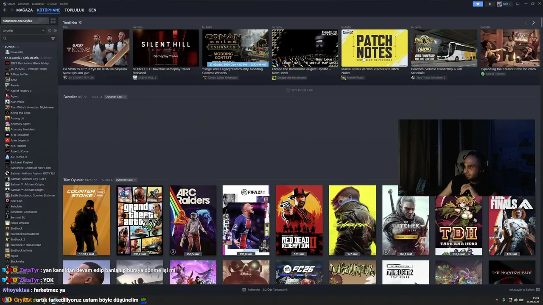
Task: Open the GEN profile tab
Action: coord(92,10)
